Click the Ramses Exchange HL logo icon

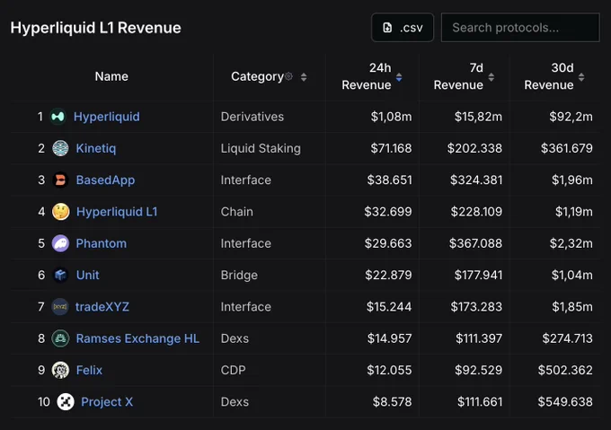tap(60, 338)
